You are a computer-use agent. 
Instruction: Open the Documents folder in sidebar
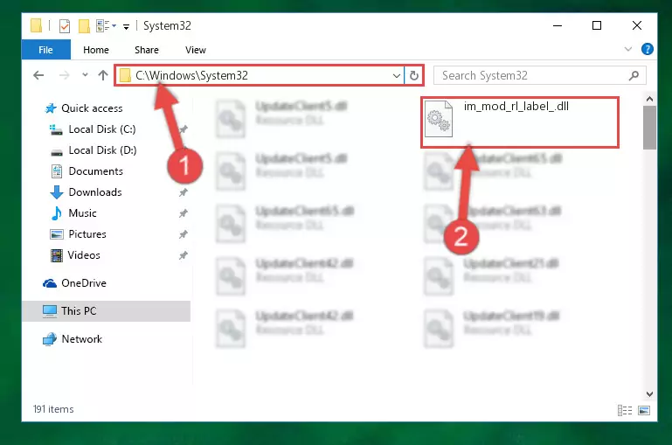click(95, 171)
